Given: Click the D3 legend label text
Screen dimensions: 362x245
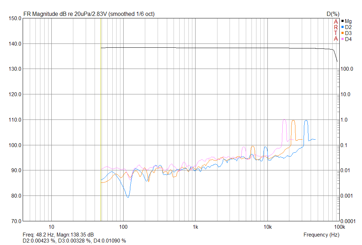Looking at the screenshot, I should point(348,33).
